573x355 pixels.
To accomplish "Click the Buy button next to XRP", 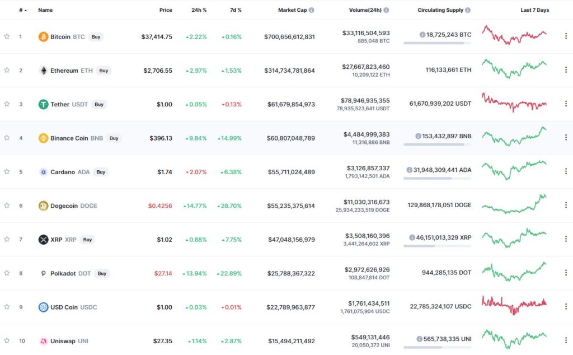I will point(87,240).
